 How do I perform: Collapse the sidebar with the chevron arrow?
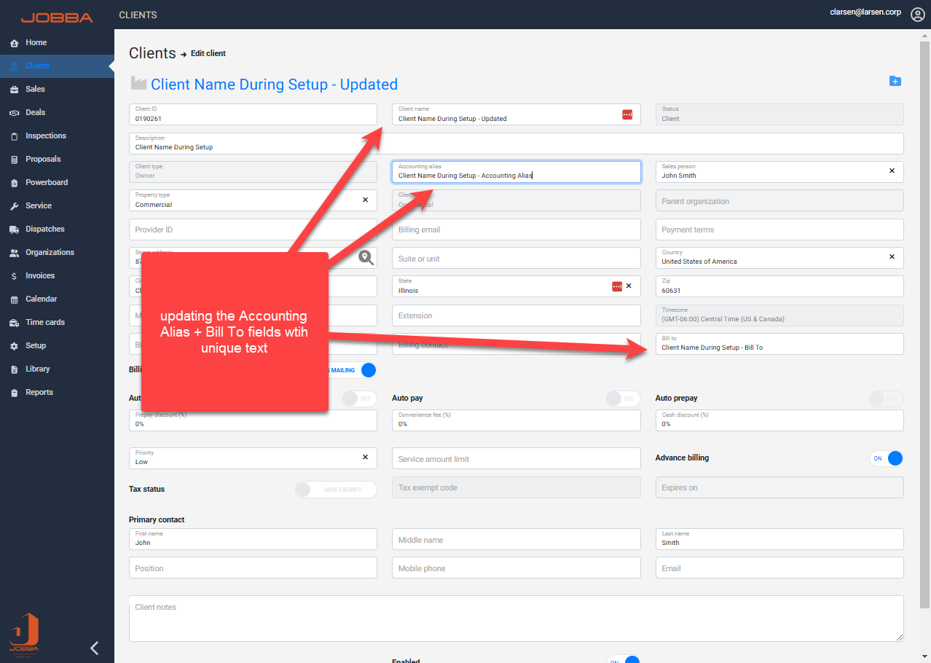(x=94, y=648)
